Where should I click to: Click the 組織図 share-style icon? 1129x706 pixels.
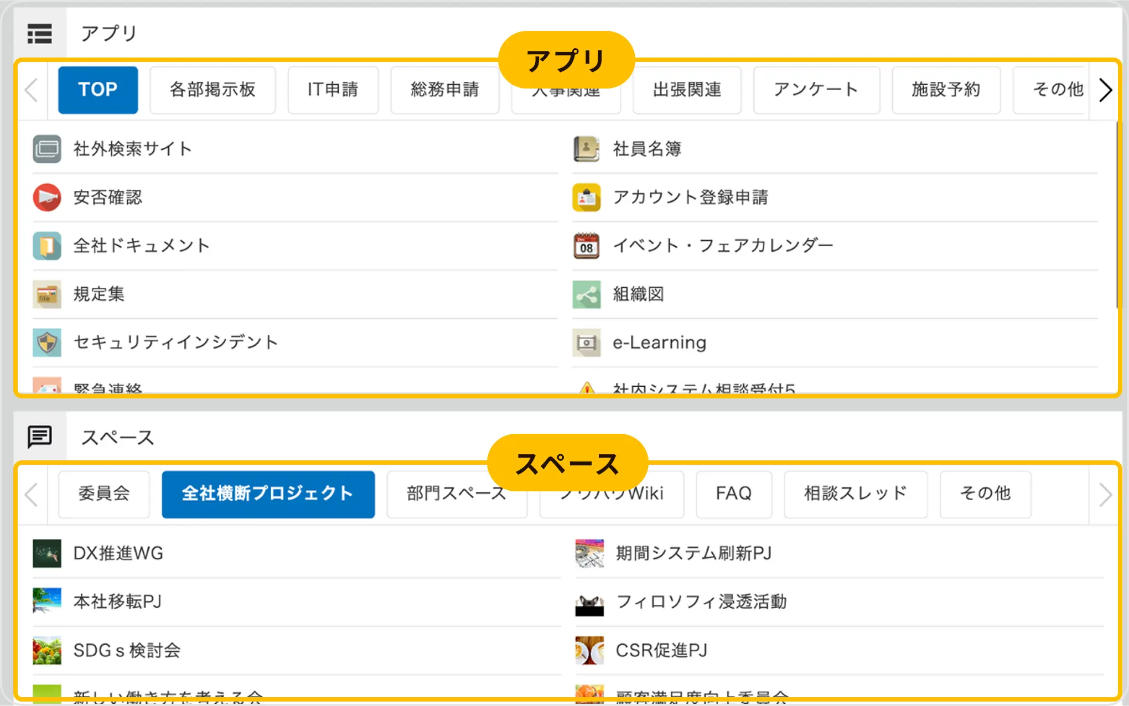coord(587,294)
